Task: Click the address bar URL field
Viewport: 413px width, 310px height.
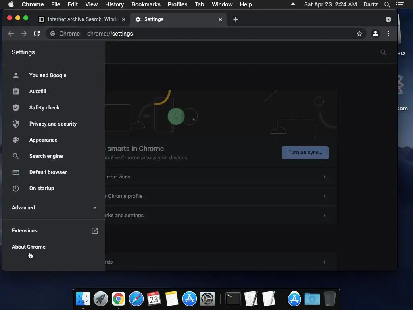Action: [205, 34]
